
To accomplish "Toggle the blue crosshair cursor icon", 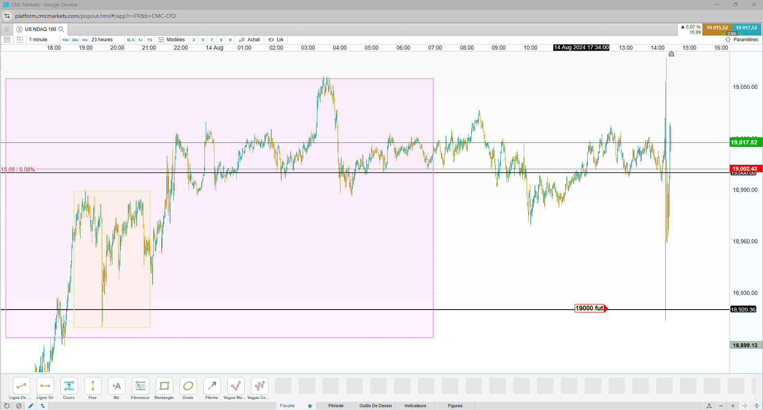I will click(x=745, y=406).
